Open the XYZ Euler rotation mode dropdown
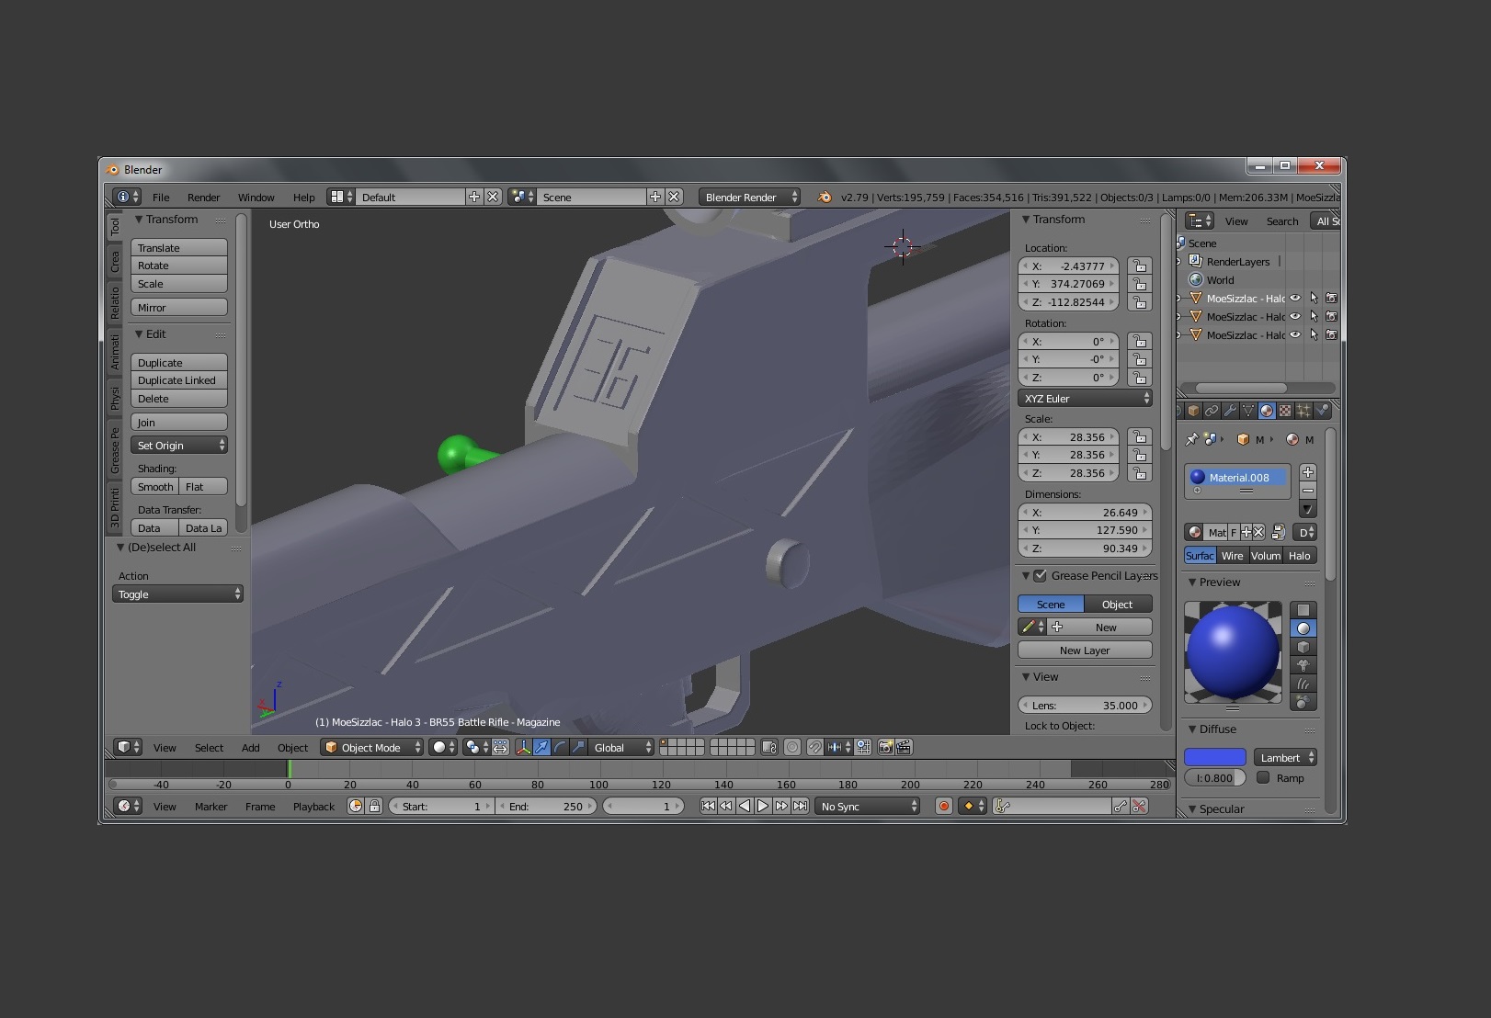The width and height of the screenshot is (1491, 1018). pyautogui.click(x=1085, y=399)
